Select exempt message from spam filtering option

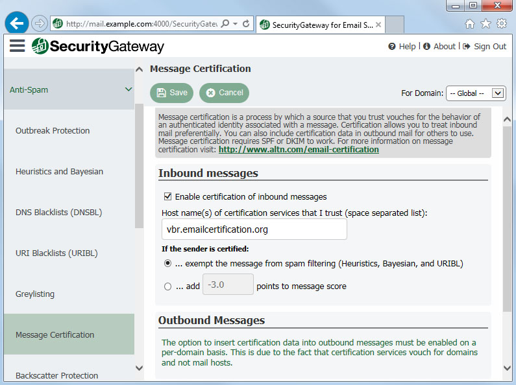(168, 263)
